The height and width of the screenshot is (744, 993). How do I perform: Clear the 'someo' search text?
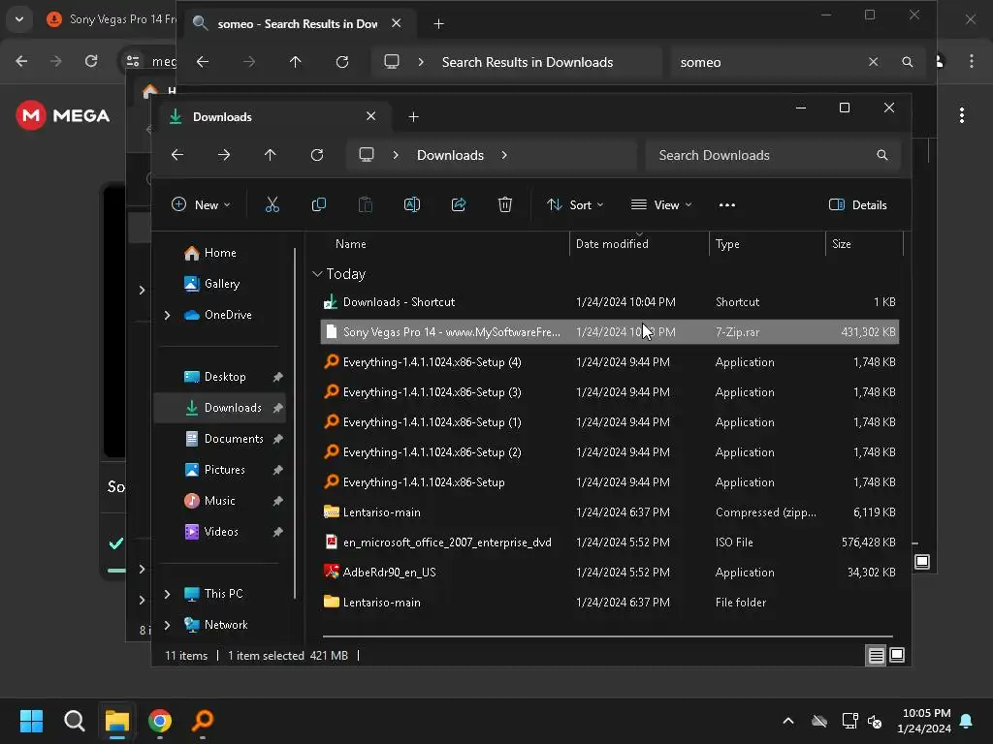pos(874,62)
